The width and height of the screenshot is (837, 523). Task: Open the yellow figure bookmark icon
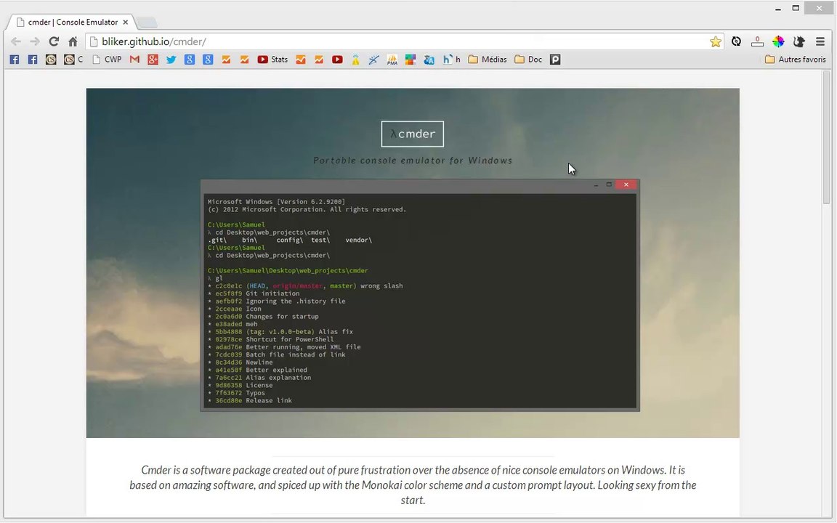355,60
